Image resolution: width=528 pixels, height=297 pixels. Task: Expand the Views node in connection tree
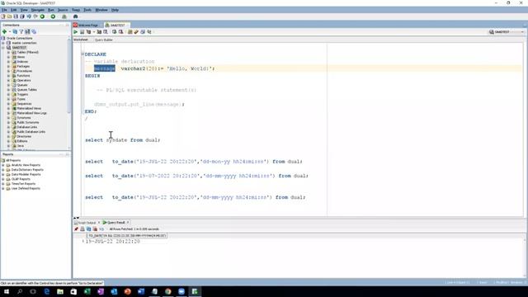tap(8, 57)
